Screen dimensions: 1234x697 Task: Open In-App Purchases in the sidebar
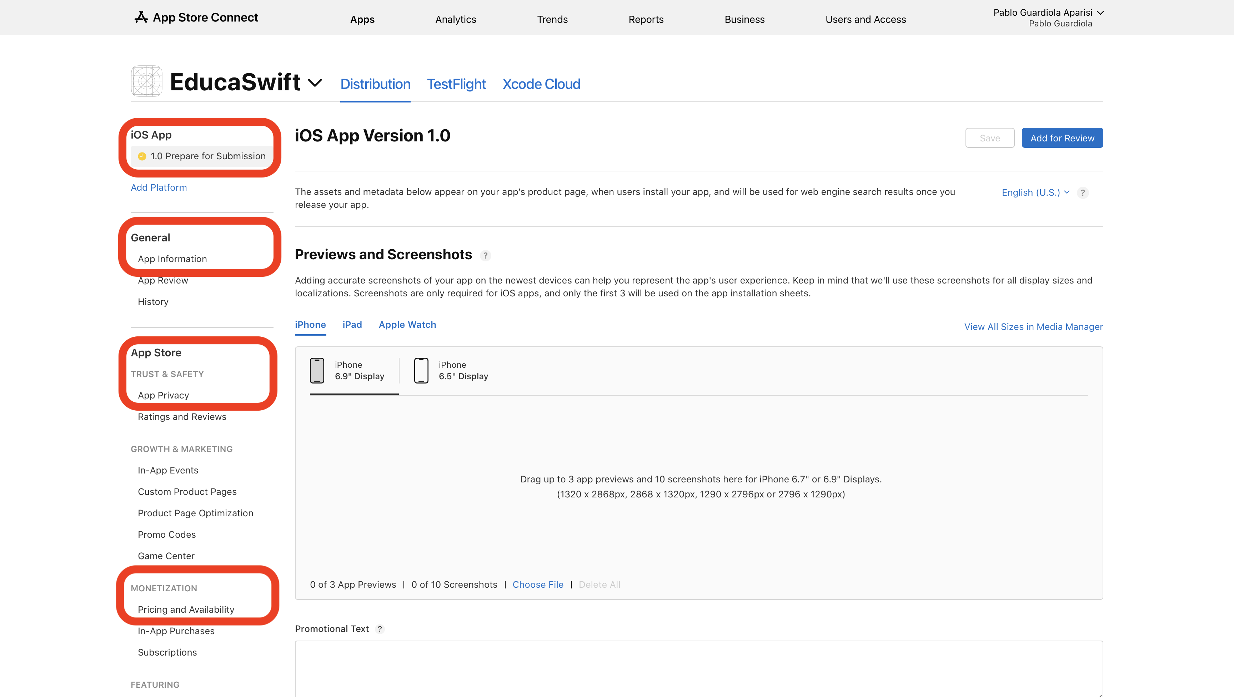coord(176,631)
